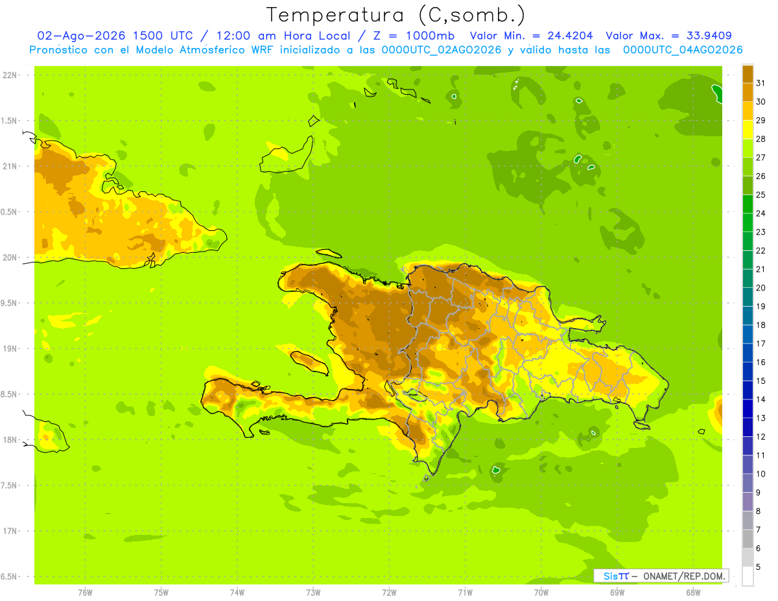This screenshot has width=778, height=601.
Task: Pick the legend swatch between 27 and 28
Action: click(748, 148)
